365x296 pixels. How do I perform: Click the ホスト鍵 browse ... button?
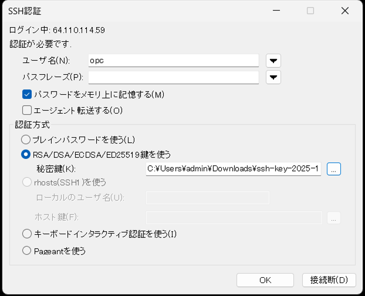tap(334, 218)
